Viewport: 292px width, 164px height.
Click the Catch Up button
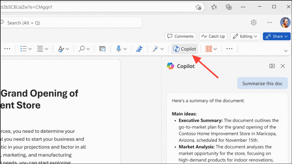pyautogui.click(x=213, y=36)
